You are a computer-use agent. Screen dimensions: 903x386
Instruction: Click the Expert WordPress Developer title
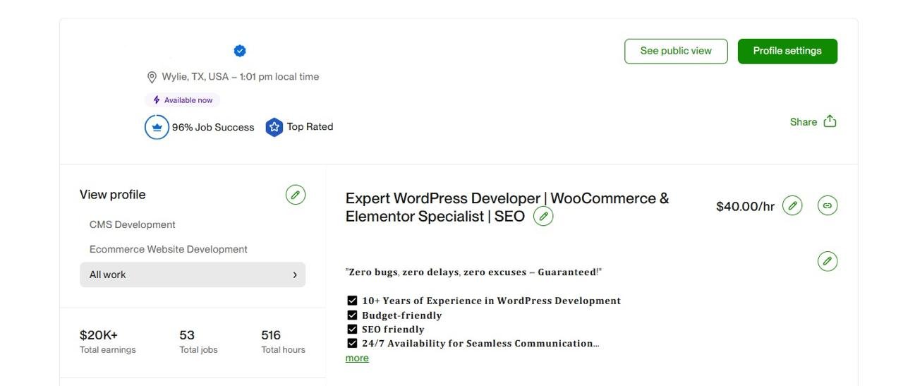click(x=507, y=207)
